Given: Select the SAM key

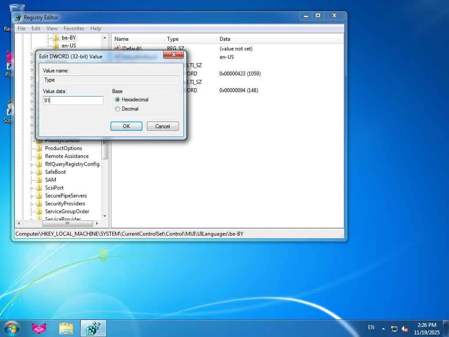Looking at the screenshot, I should click(50, 179).
